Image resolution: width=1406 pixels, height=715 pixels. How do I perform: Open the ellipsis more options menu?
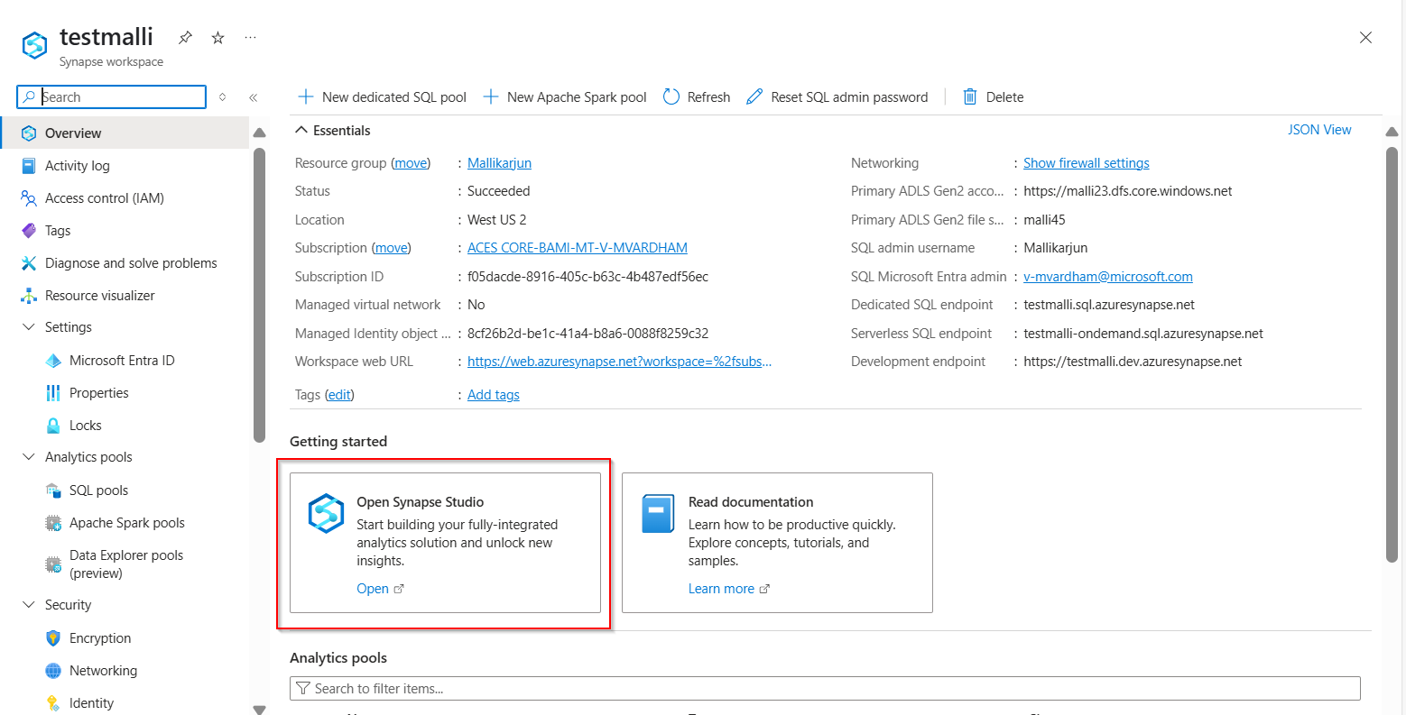click(251, 38)
